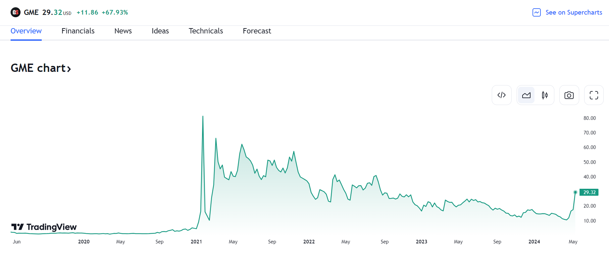This screenshot has height=254, width=609.
Task: Switch to candlestick chart view
Action: pos(544,95)
